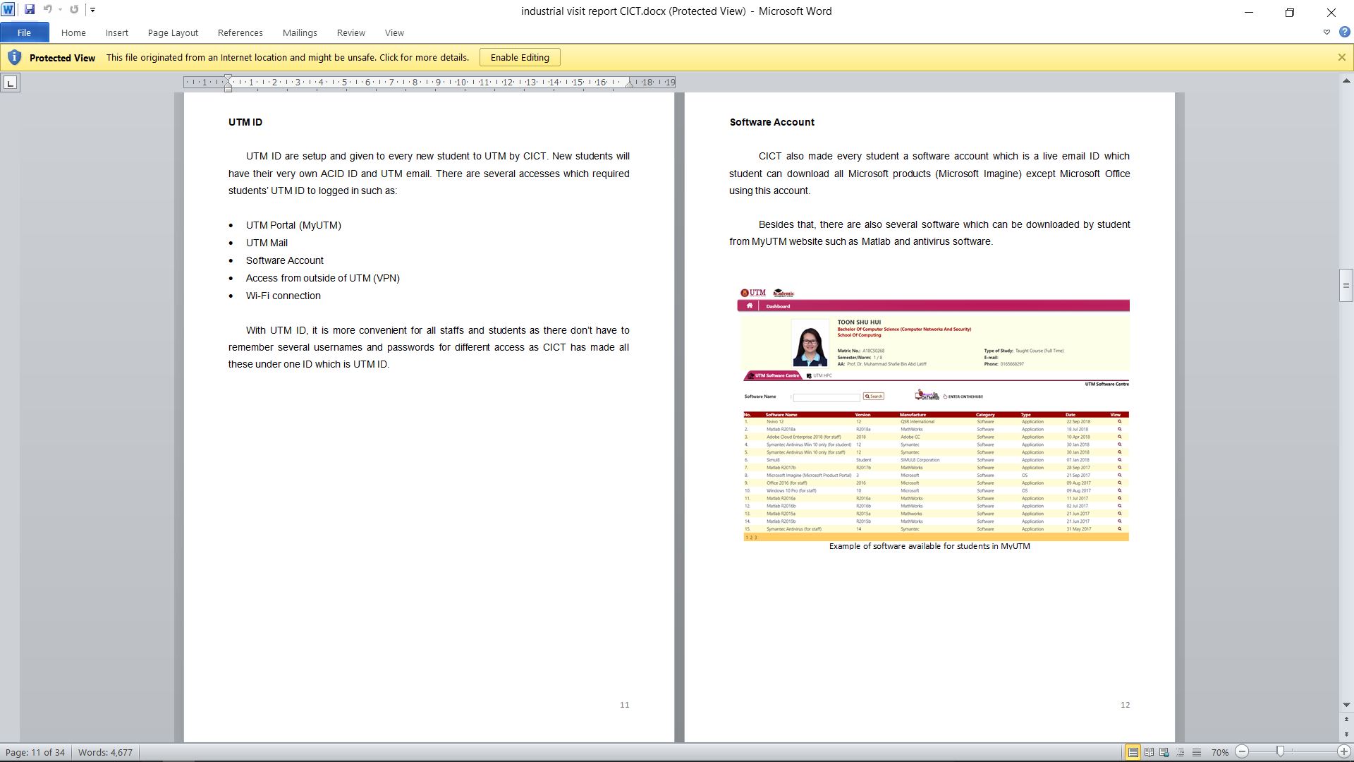This screenshot has height=762, width=1354.
Task: Click the 70% zoom level button
Action: [x=1219, y=752]
